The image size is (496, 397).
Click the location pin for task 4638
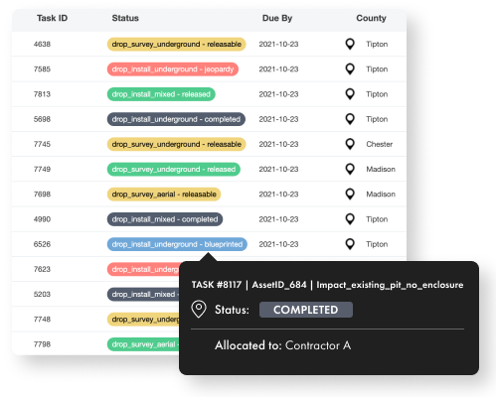click(x=350, y=44)
